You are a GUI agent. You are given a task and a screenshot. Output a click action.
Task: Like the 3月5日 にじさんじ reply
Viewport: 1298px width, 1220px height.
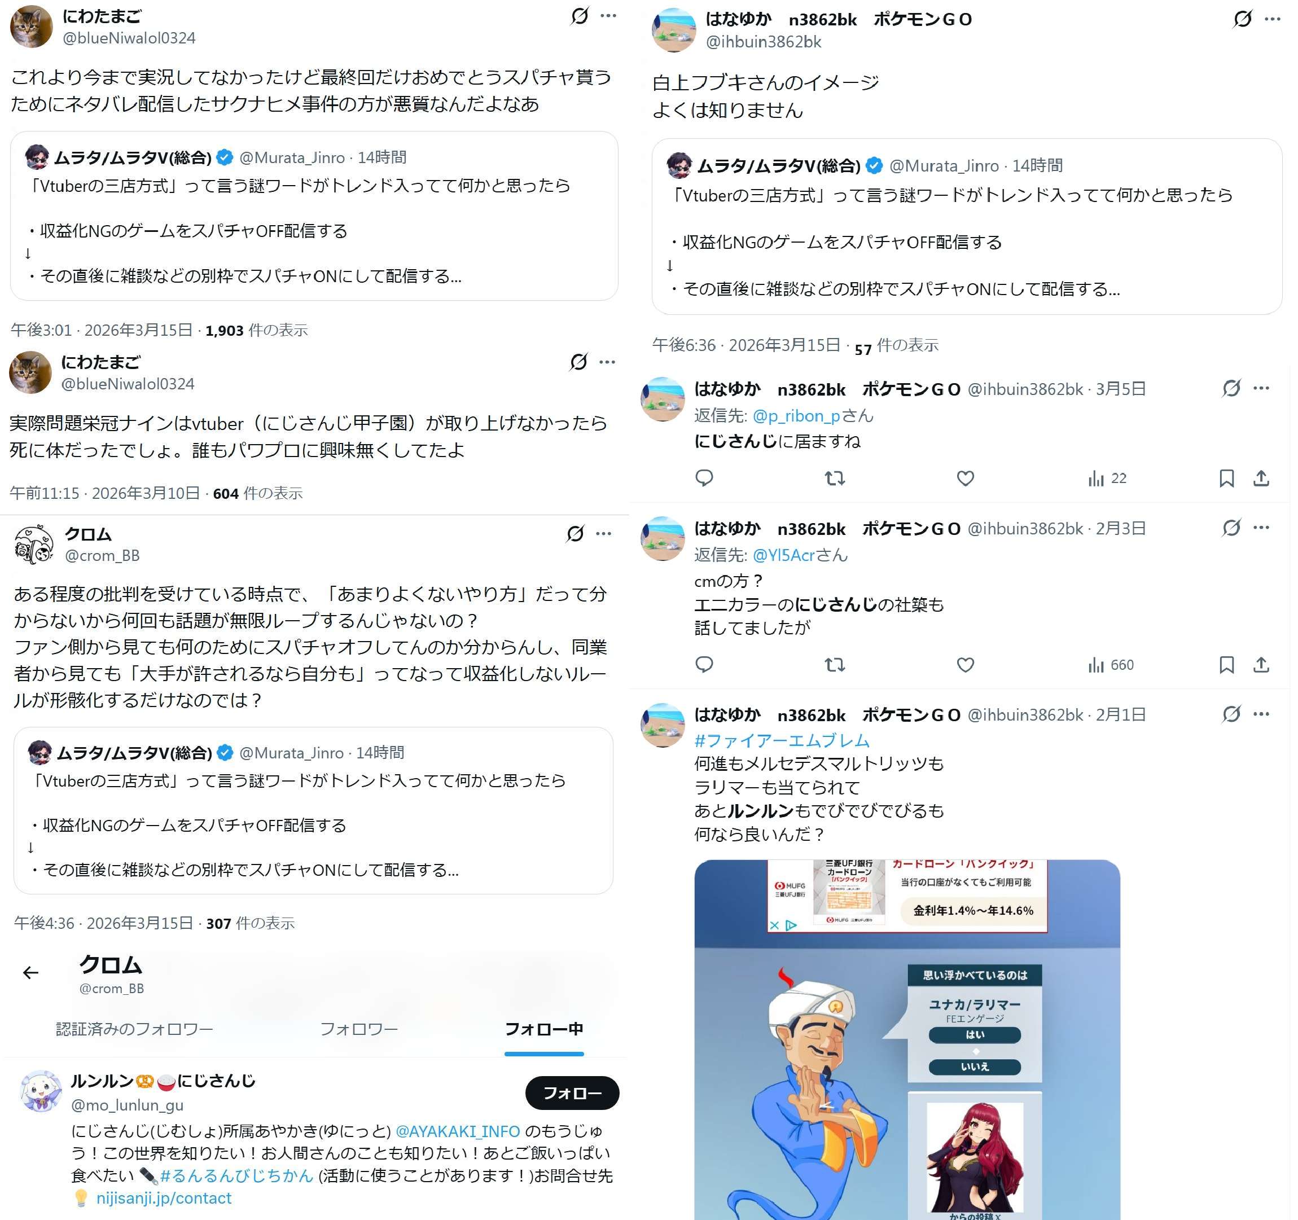tap(966, 478)
